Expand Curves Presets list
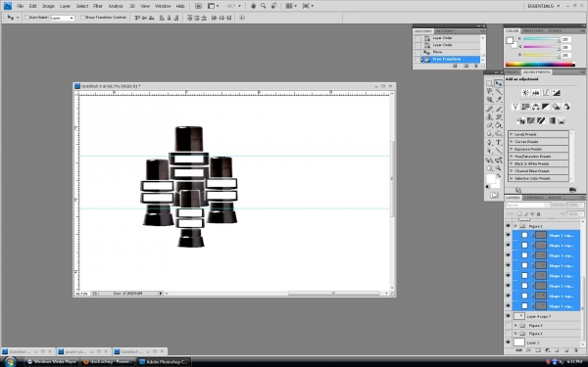Screen dimensions: 588x367 (512, 142)
